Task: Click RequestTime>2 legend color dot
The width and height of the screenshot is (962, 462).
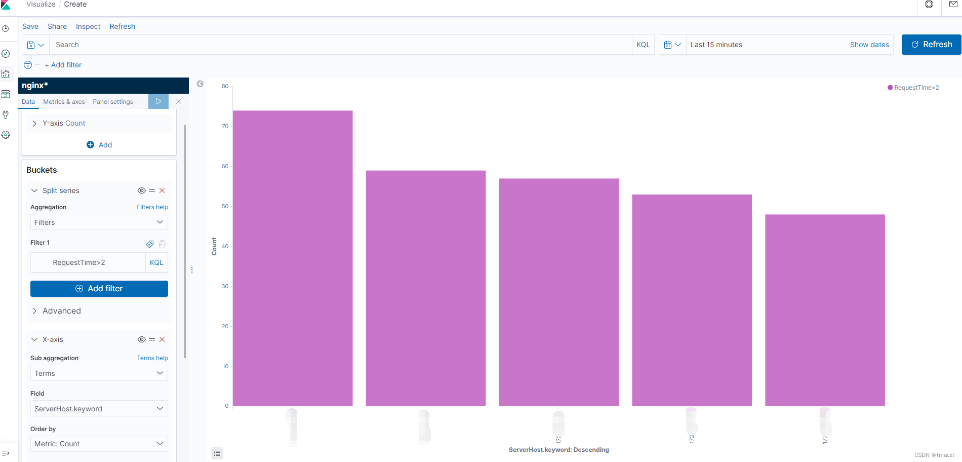Action: click(890, 88)
